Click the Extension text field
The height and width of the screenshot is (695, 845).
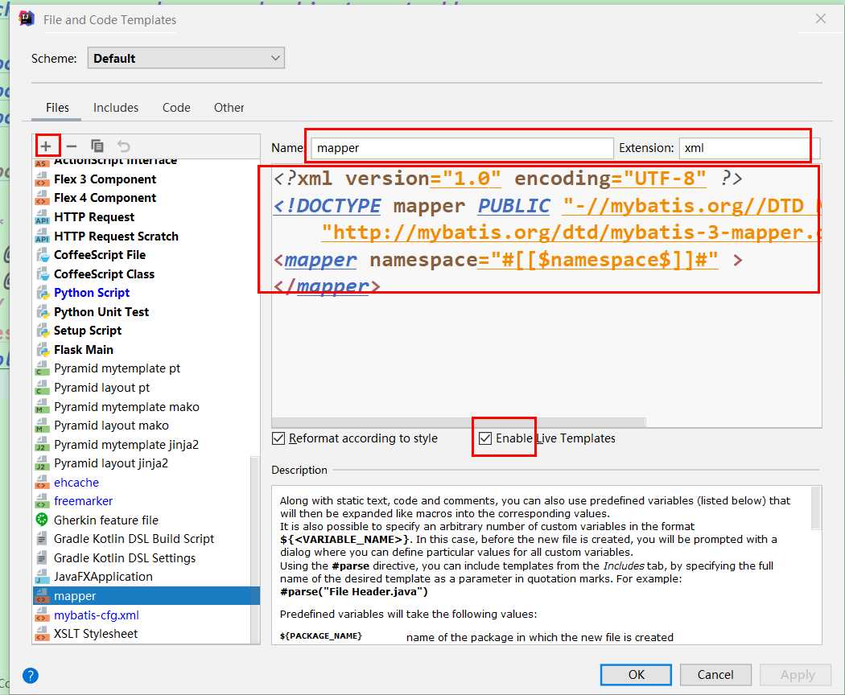[x=748, y=148]
